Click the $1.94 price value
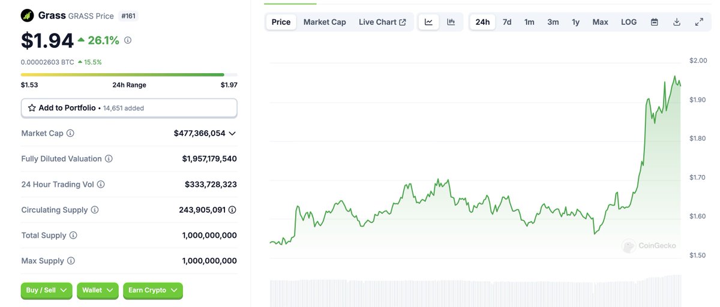The height and width of the screenshot is (307, 720). tap(47, 40)
